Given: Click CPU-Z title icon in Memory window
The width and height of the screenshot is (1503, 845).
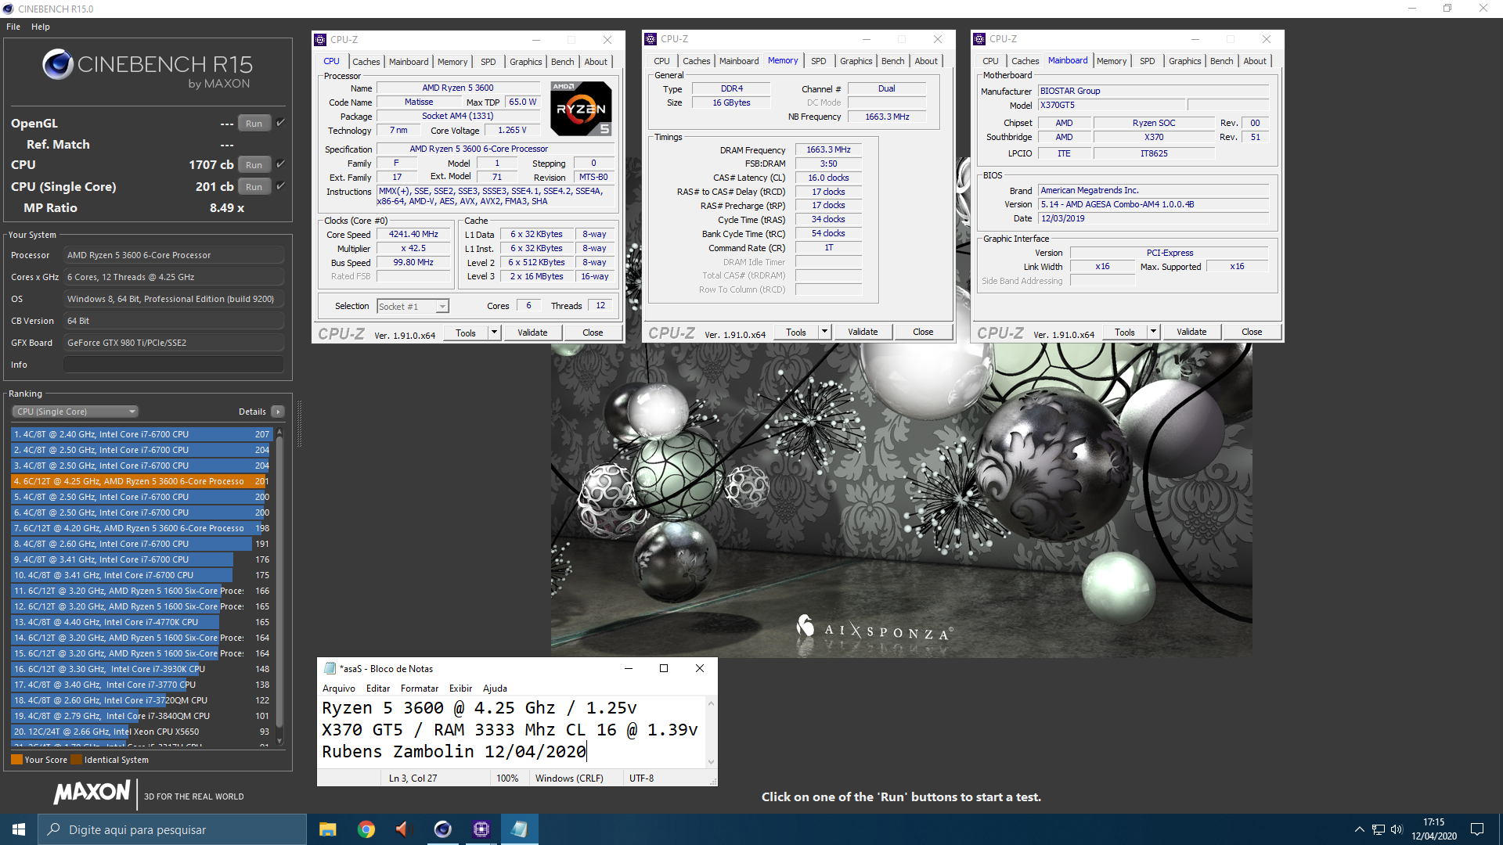Looking at the screenshot, I should pos(651,39).
